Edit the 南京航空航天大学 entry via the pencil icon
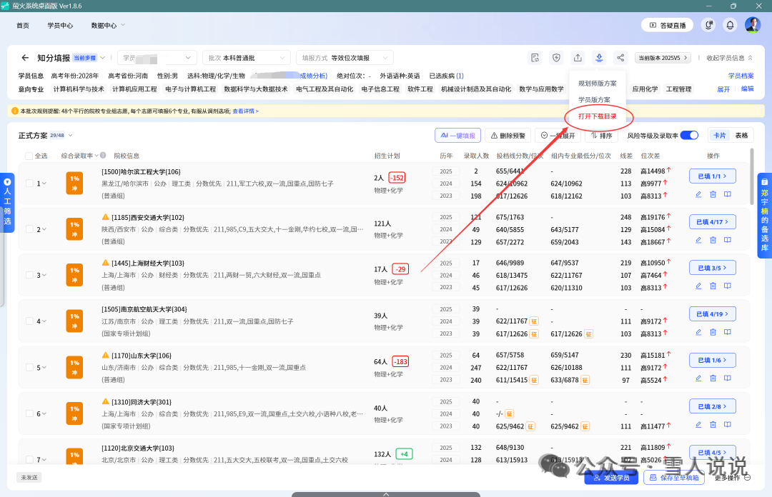Viewport: 772px width, 497px height. click(698, 332)
